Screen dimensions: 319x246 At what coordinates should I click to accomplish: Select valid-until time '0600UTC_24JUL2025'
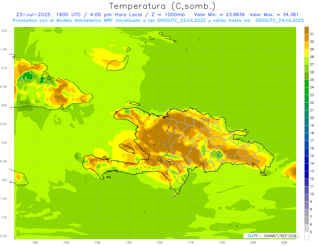279,20
